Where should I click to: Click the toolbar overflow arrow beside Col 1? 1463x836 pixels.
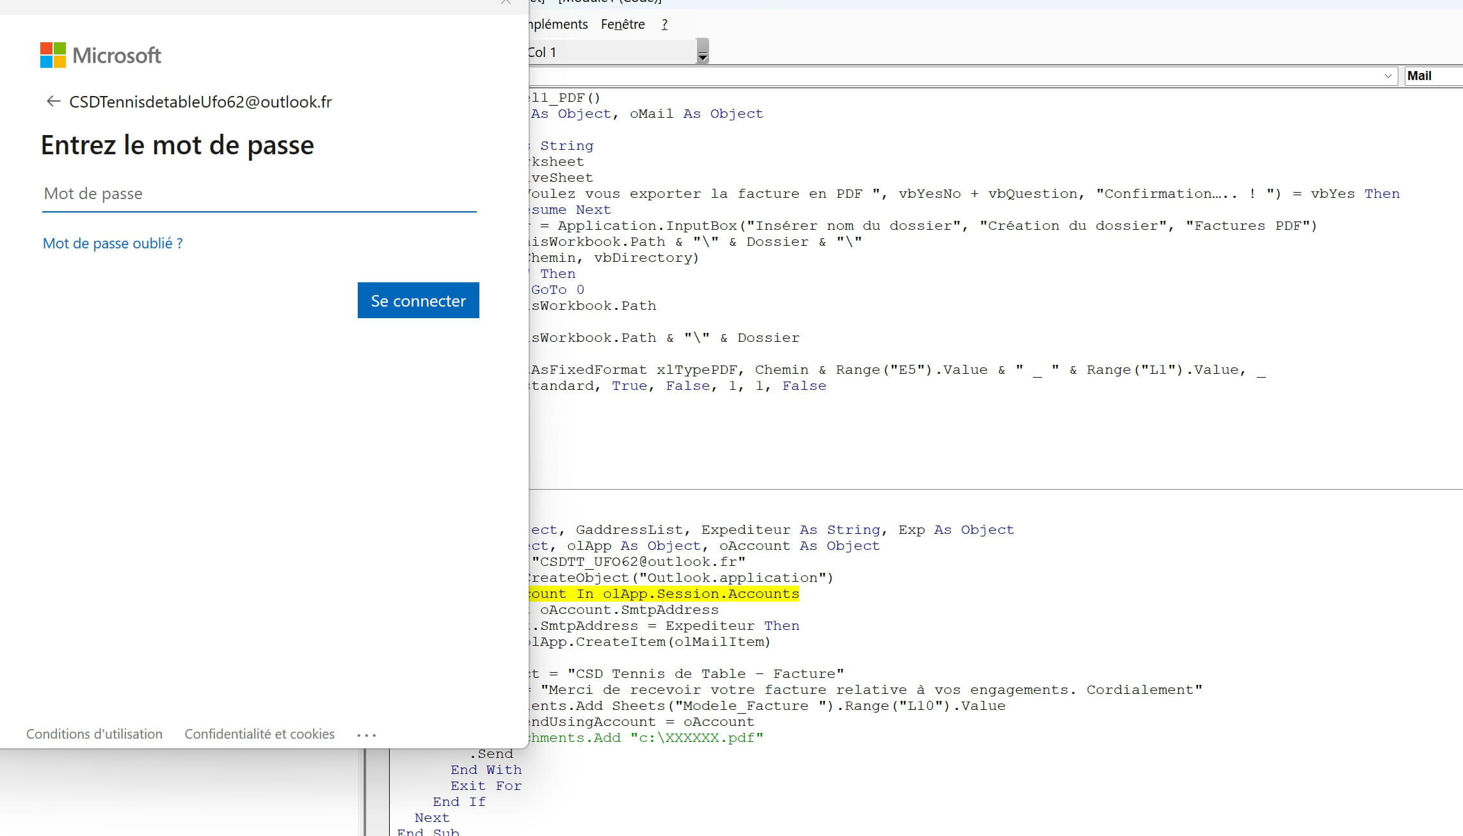[703, 52]
